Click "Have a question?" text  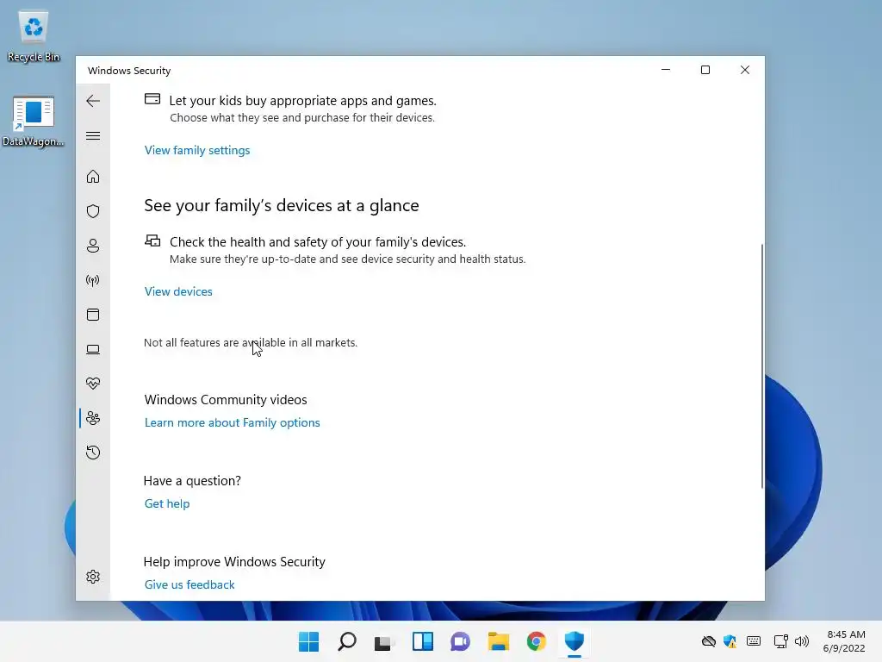click(x=192, y=481)
